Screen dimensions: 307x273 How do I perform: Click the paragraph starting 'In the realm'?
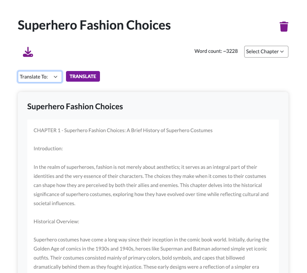(150, 185)
